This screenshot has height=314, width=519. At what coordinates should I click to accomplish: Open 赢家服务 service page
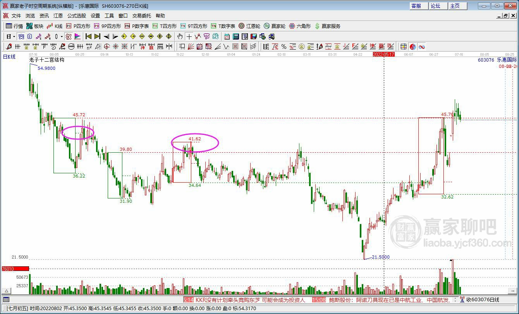pos(328,26)
